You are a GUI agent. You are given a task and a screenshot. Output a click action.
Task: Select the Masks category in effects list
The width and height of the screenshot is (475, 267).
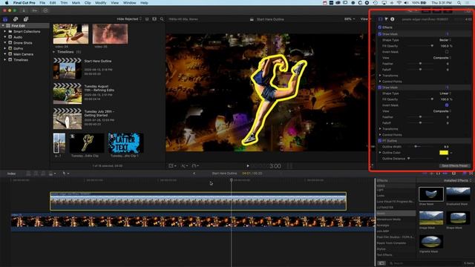396,214
